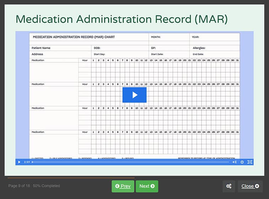Click the Allergies field on MAR chart
Screen dimensions: 269x199
click(x=199, y=48)
